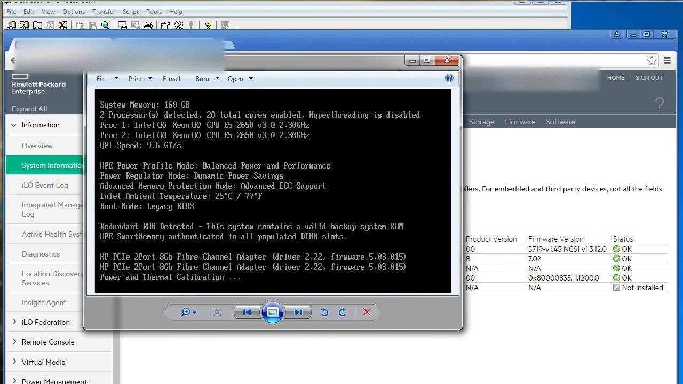Image resolution: width=683 pixels, height=384 pixels.
Task: Open the terminal View menu
Action: tap(48, 11)
